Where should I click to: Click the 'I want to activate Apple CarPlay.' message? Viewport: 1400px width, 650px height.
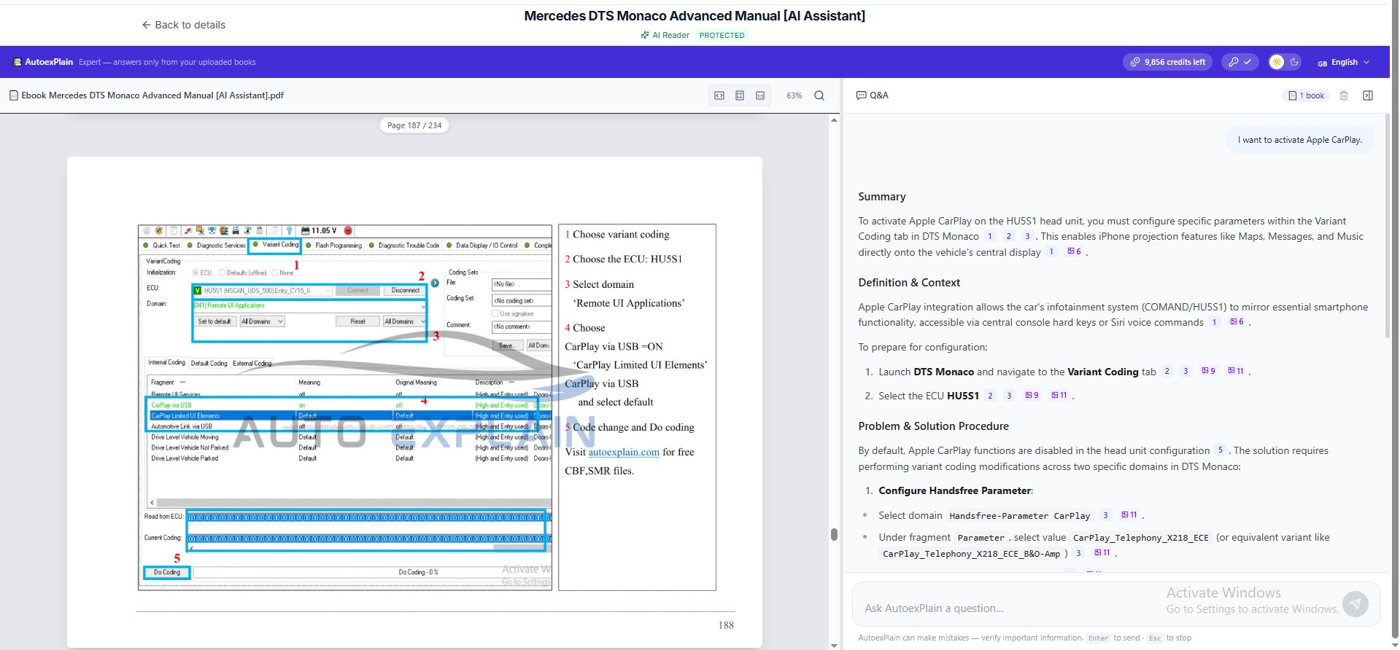pyautogui.click(x=1300, y=140)
